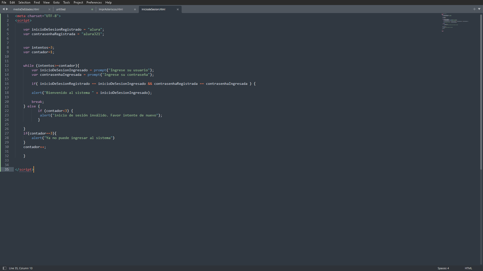Image resolution: width=483 pixels, height=271 pixels.
Task: Click line number 12 in gutter
Action: point(7,65)
